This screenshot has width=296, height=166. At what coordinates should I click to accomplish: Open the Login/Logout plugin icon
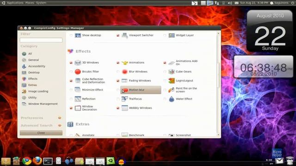click(172, 81)
